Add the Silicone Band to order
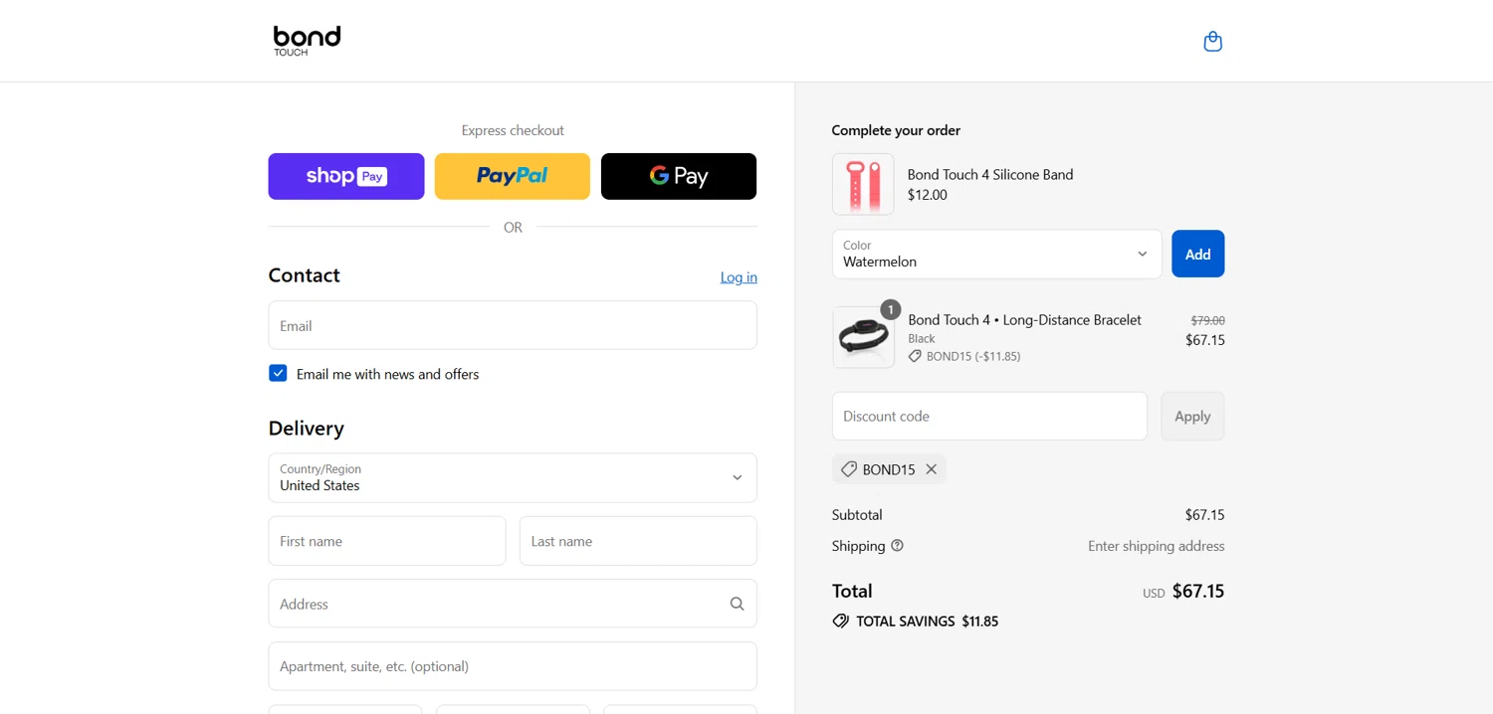The width and height of the screenshot is (1493, 714). tap(1197, 255)
